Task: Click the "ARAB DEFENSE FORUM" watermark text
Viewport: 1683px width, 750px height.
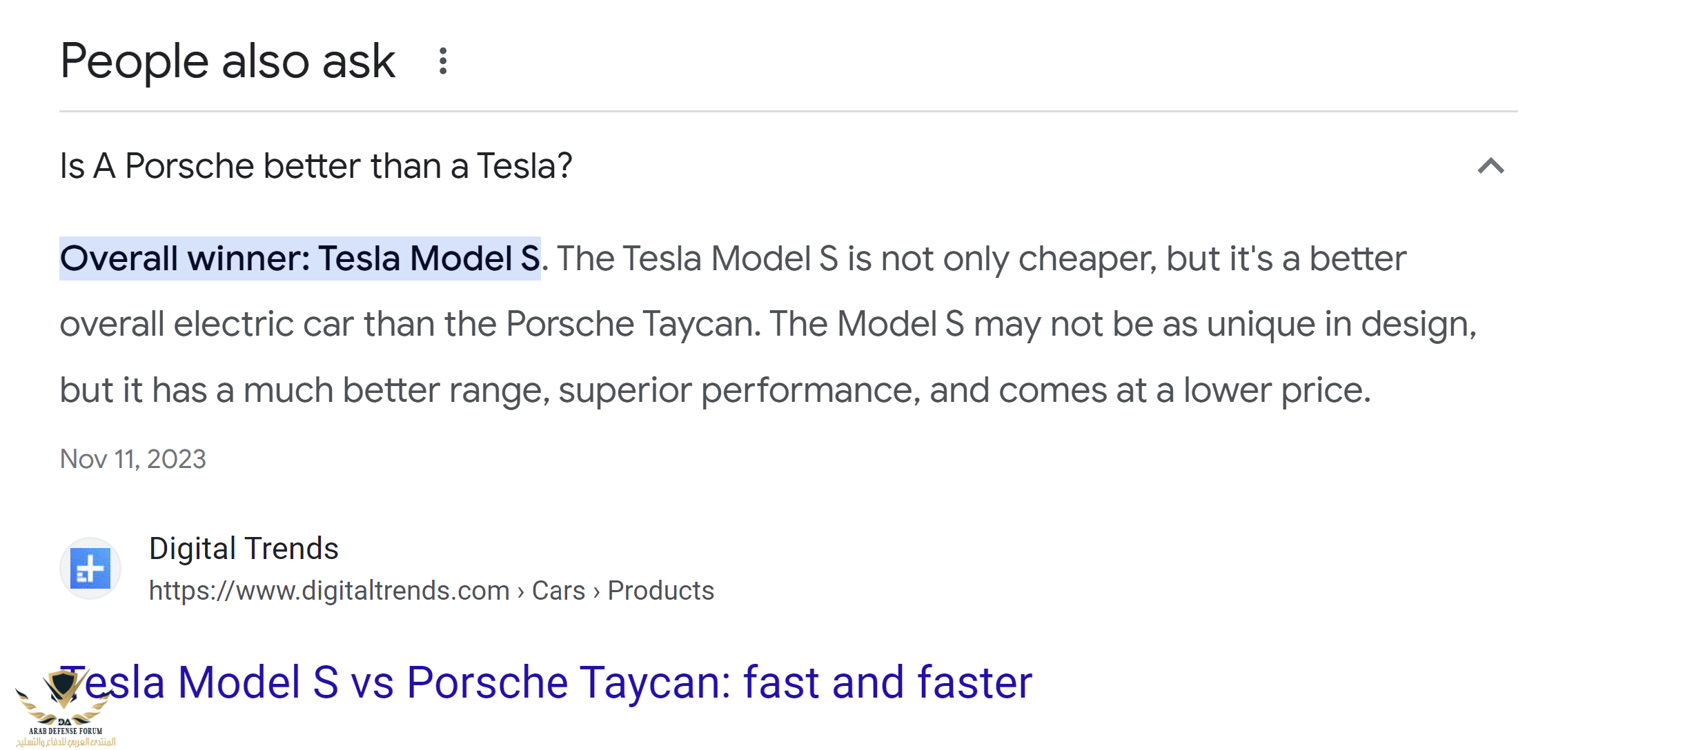Action: [66, 731]
